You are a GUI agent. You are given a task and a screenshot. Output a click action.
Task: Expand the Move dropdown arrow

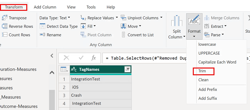[x=140, y=26]
